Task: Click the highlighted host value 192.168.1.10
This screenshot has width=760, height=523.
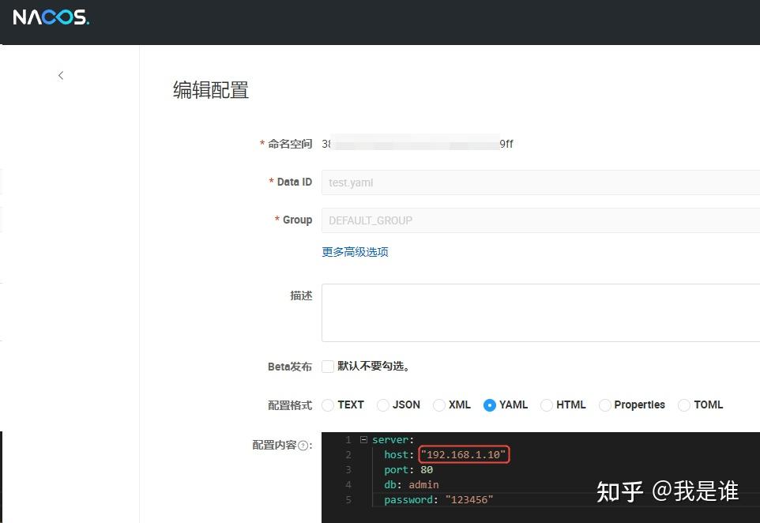Action: click(464, 454)
